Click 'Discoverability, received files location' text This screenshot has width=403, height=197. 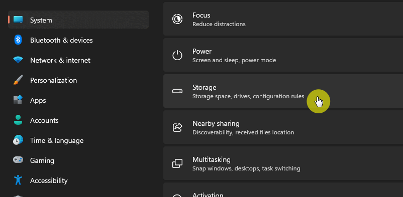[x=243, y=133]
